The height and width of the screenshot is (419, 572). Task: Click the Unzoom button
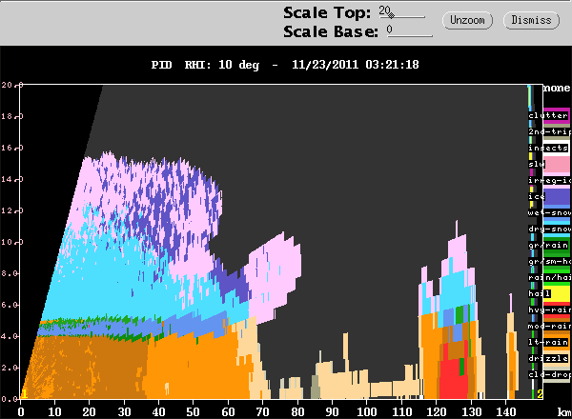(467, 20)
